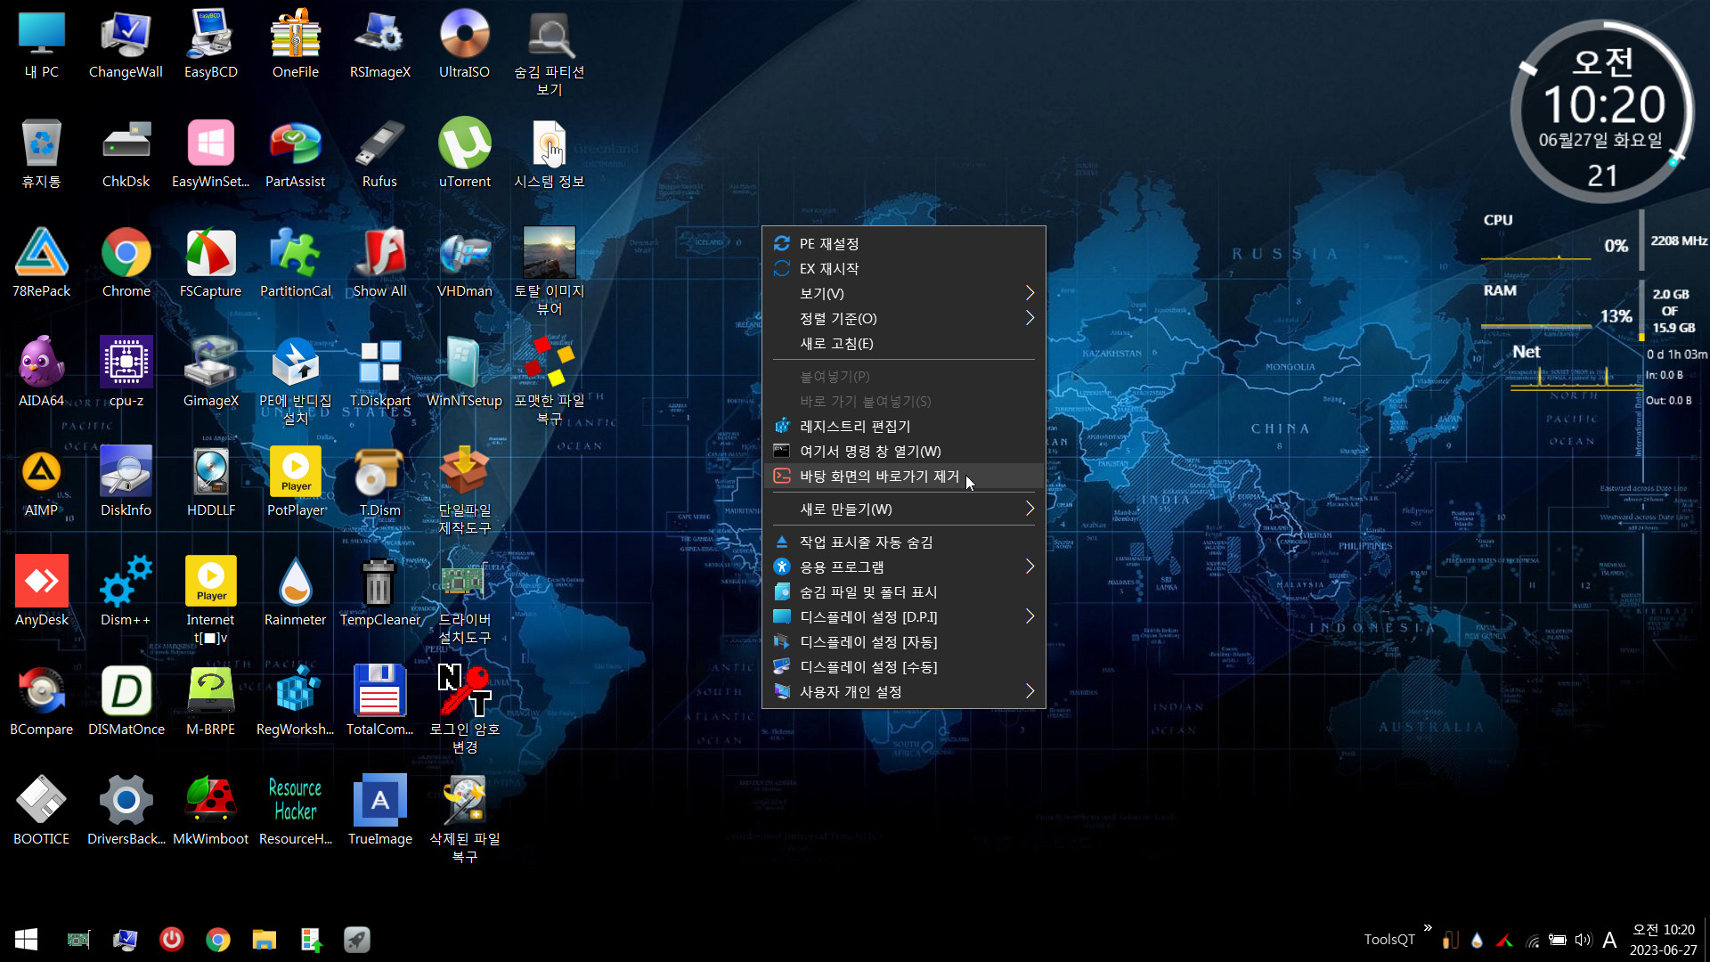
Task: Choose 디스플레이 설정 [자동] entry
Action: [x=903, y=641]
